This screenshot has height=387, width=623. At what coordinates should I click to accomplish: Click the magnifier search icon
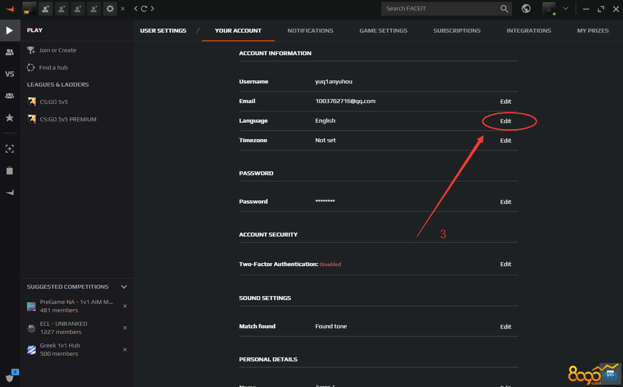[504, 9]
